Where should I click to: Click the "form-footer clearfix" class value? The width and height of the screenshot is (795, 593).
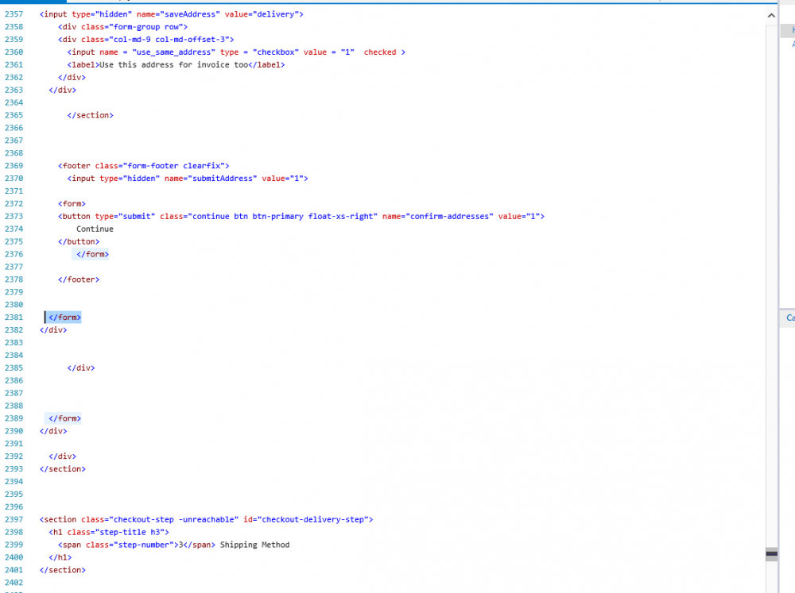(x=174, y=166)
